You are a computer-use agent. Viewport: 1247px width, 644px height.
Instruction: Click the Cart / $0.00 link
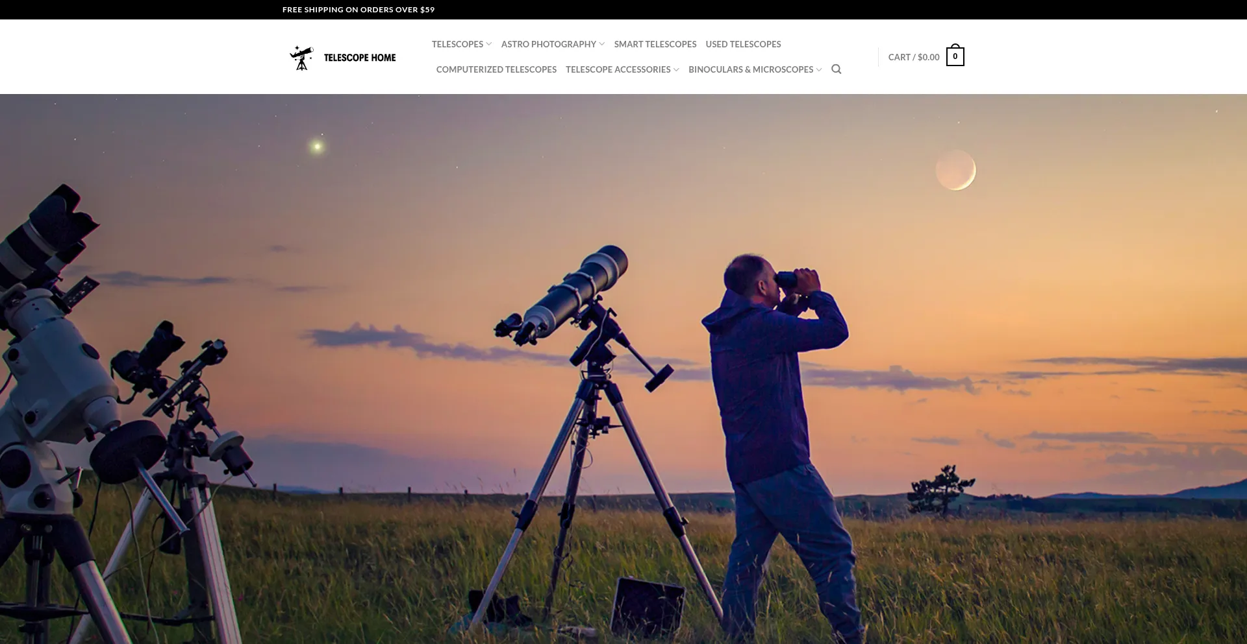[913, 57]
